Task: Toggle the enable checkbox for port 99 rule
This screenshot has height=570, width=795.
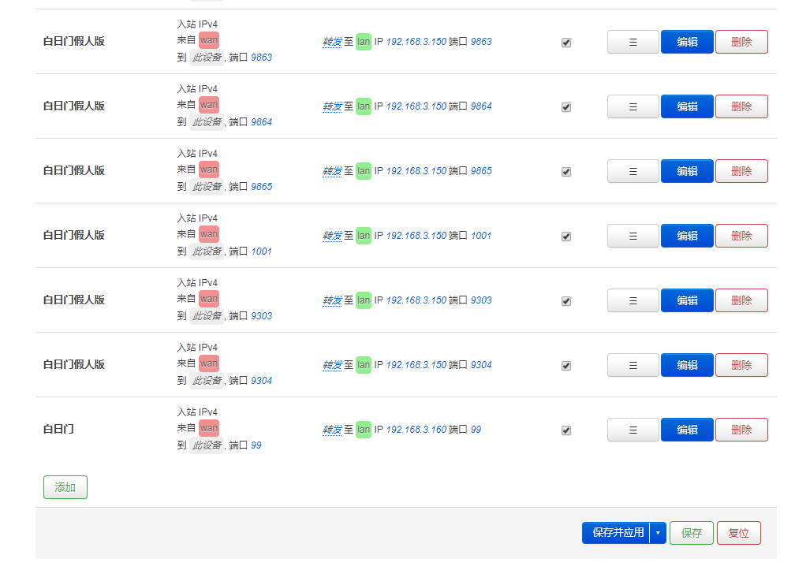Action: (x=566, y=430)
